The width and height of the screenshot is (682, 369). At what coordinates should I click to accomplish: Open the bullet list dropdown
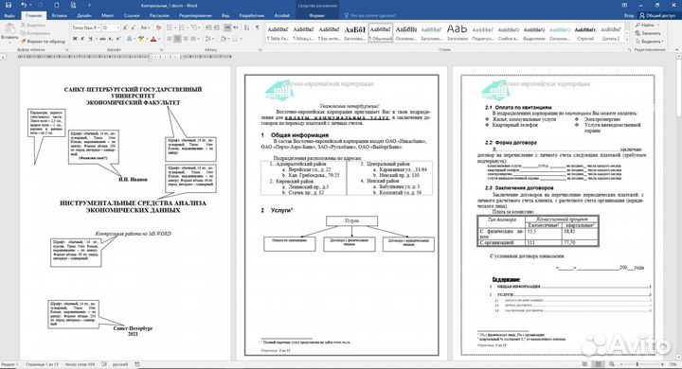[175, 27]
